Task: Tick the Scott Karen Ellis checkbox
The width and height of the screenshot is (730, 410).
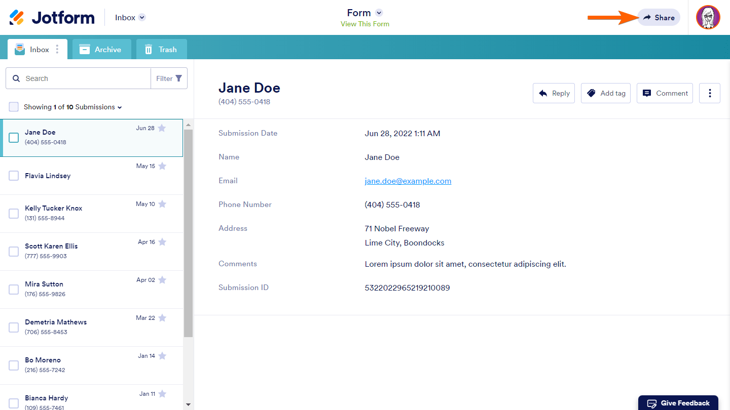Action: (x=14, y=252)
